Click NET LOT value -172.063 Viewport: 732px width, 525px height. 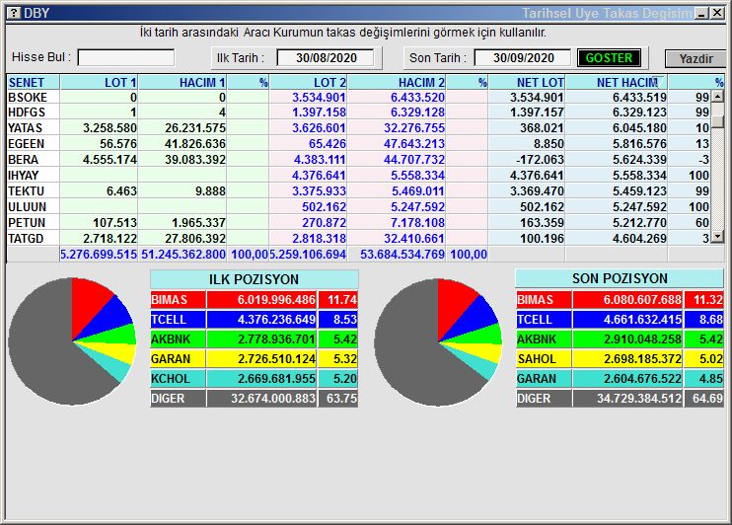point(540,160)
